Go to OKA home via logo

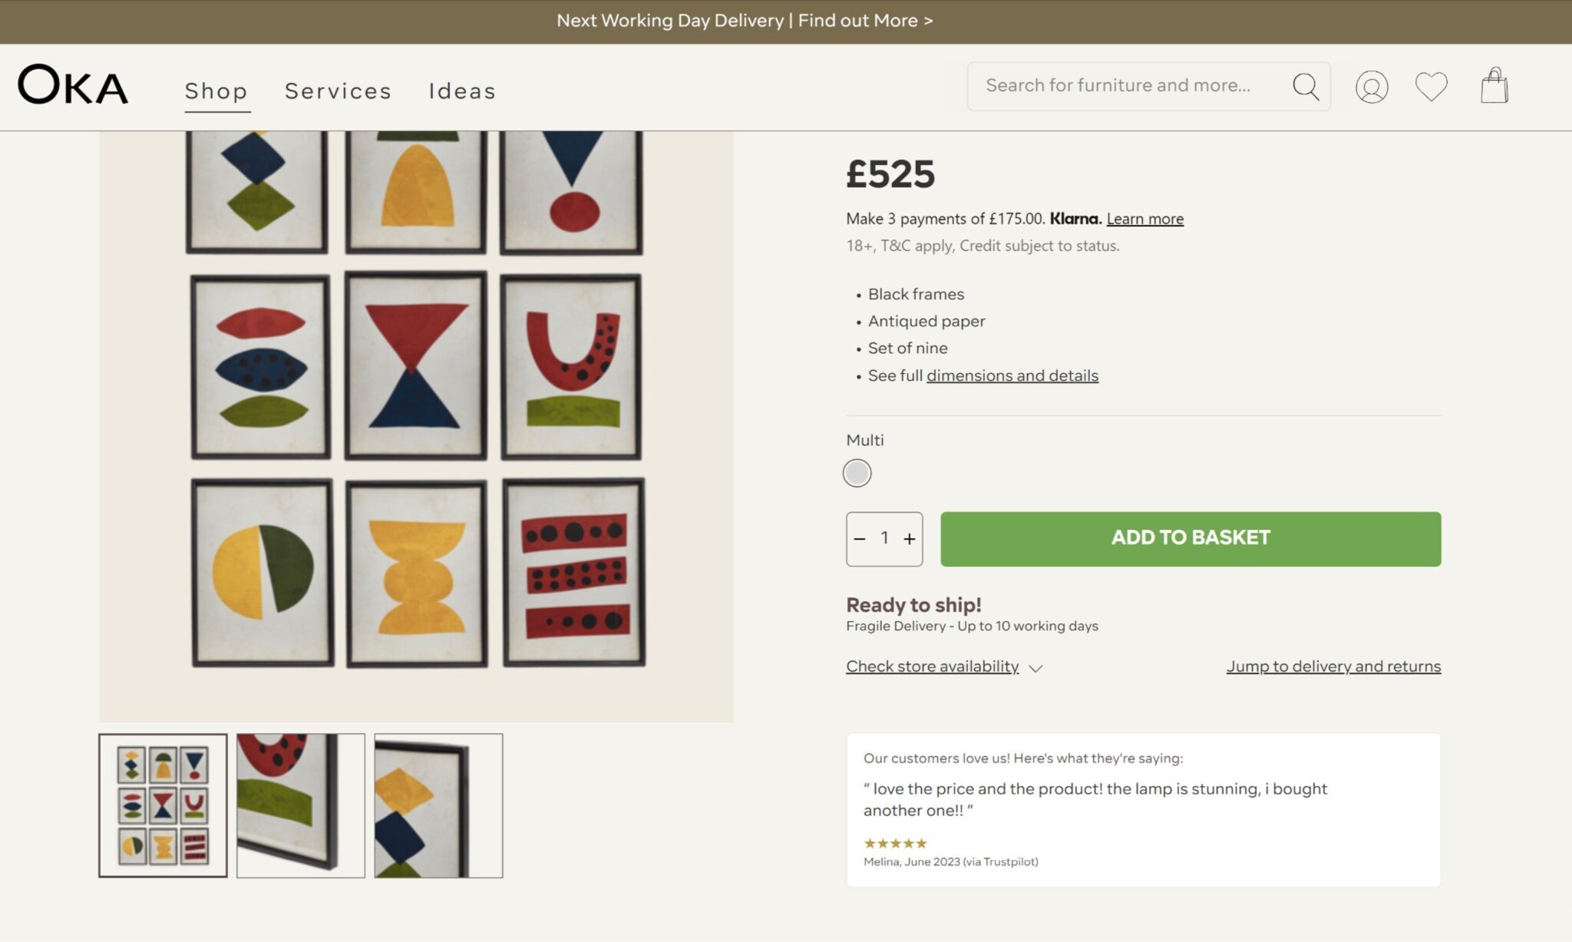[x=73, y=84]
